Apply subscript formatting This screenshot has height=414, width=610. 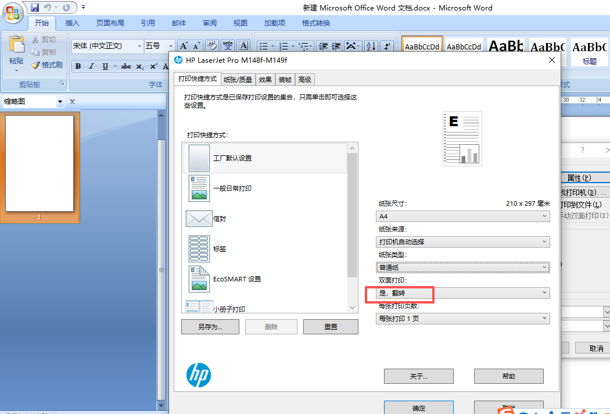click(139, 66)
